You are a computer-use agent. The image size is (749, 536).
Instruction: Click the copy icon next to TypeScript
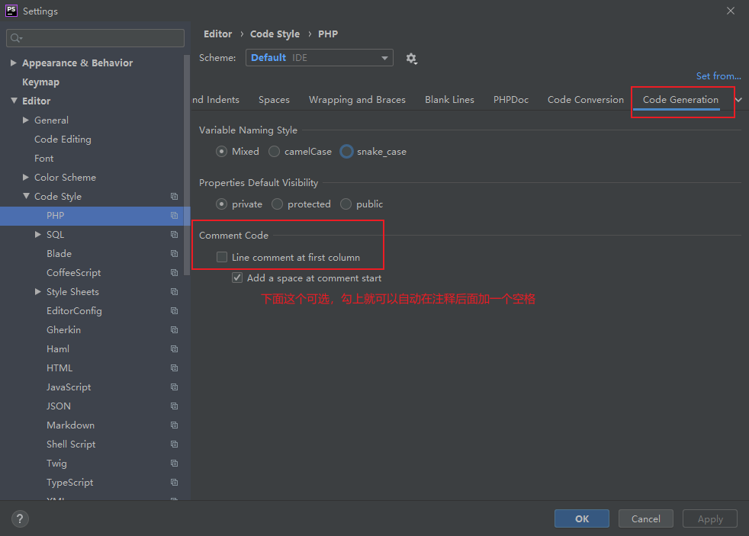coord(174,483)
